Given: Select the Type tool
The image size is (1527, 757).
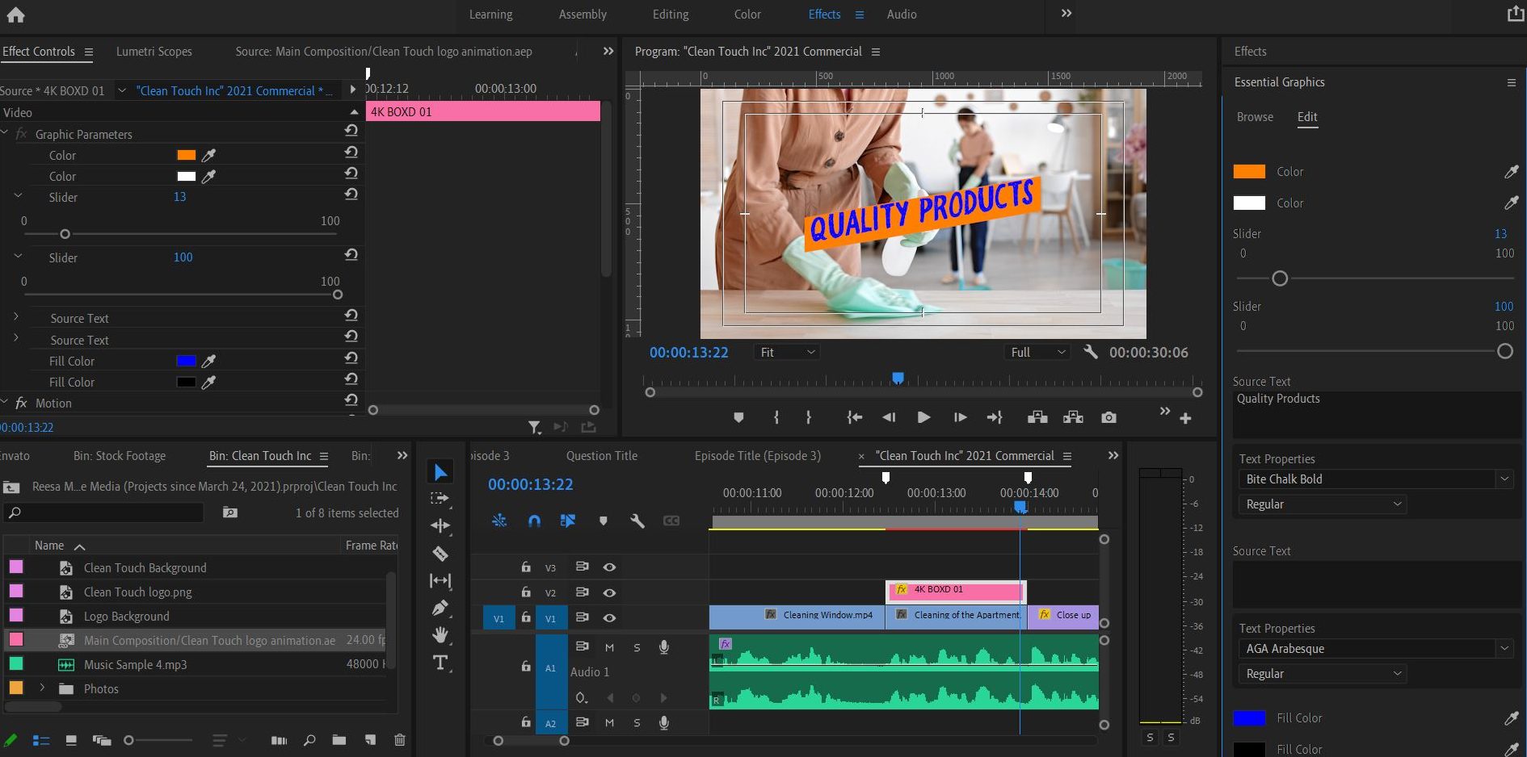Looking at the screenshot, I should pos(440,663).
